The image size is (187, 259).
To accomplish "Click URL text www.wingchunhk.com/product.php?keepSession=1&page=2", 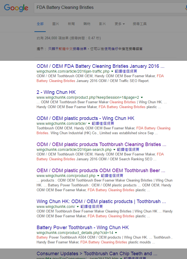I will click(x=88, y=97).
